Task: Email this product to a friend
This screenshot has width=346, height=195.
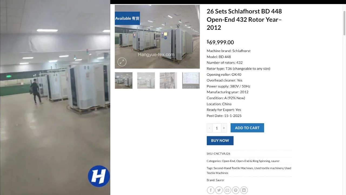Action: pos(227,190)
